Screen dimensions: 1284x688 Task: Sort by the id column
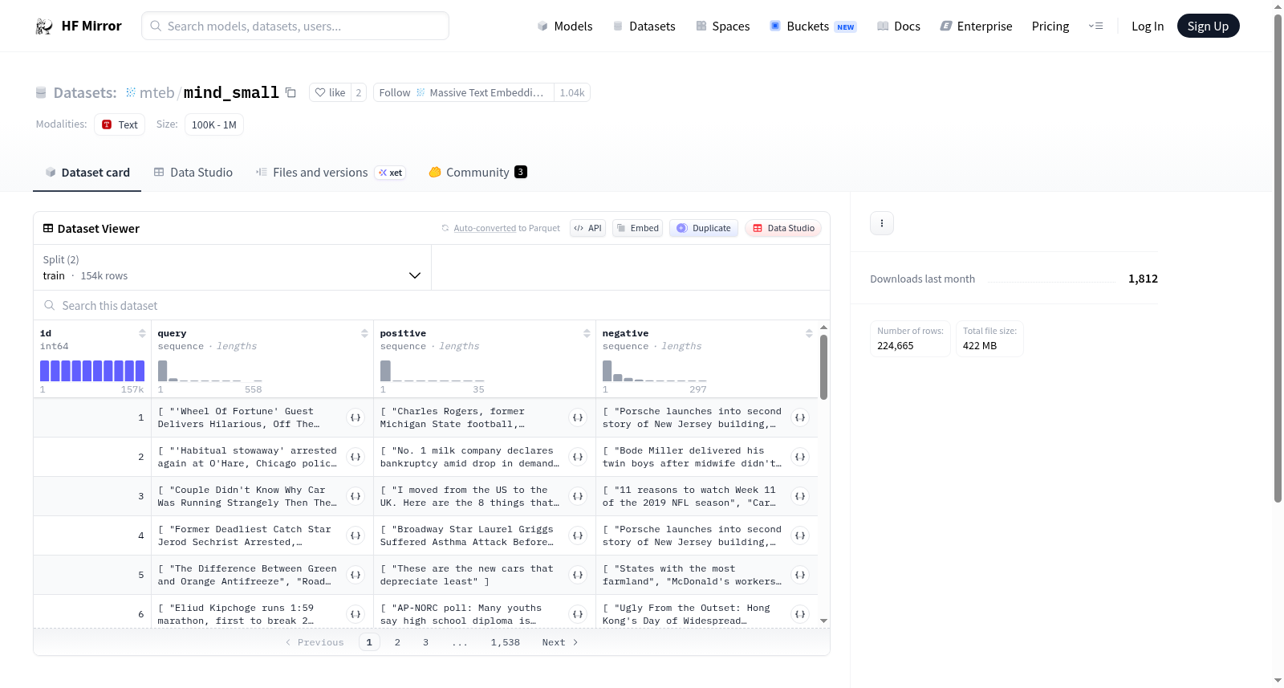click(x=142, y=333)
